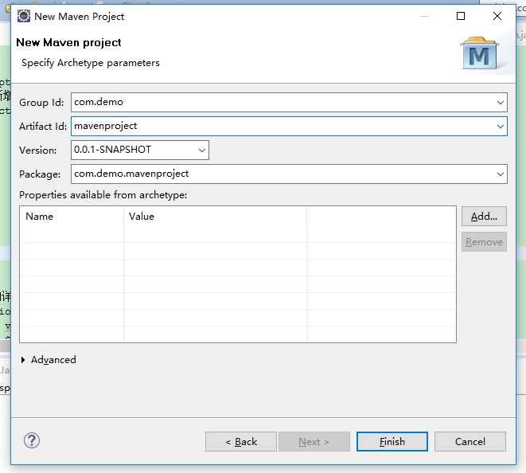Image resolution: width=526 pixels, height=473 pixels.
Task: Click the Value column header
Action: pos(216,217)
